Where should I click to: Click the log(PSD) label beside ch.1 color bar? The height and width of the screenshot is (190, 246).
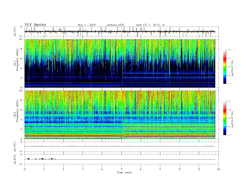(x=232, y=68)
